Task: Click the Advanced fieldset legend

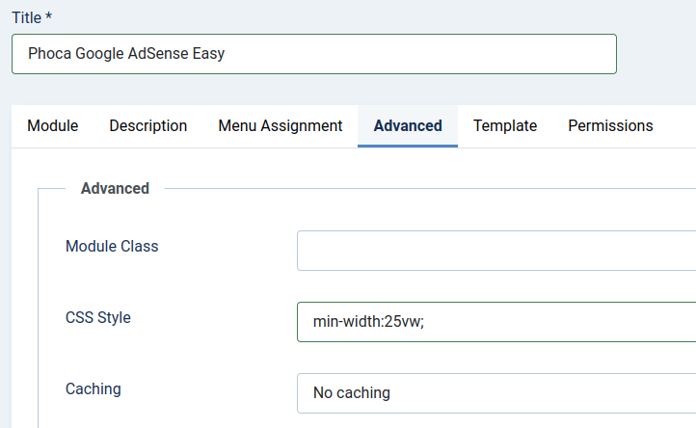Action: click(x=115, y=188)
